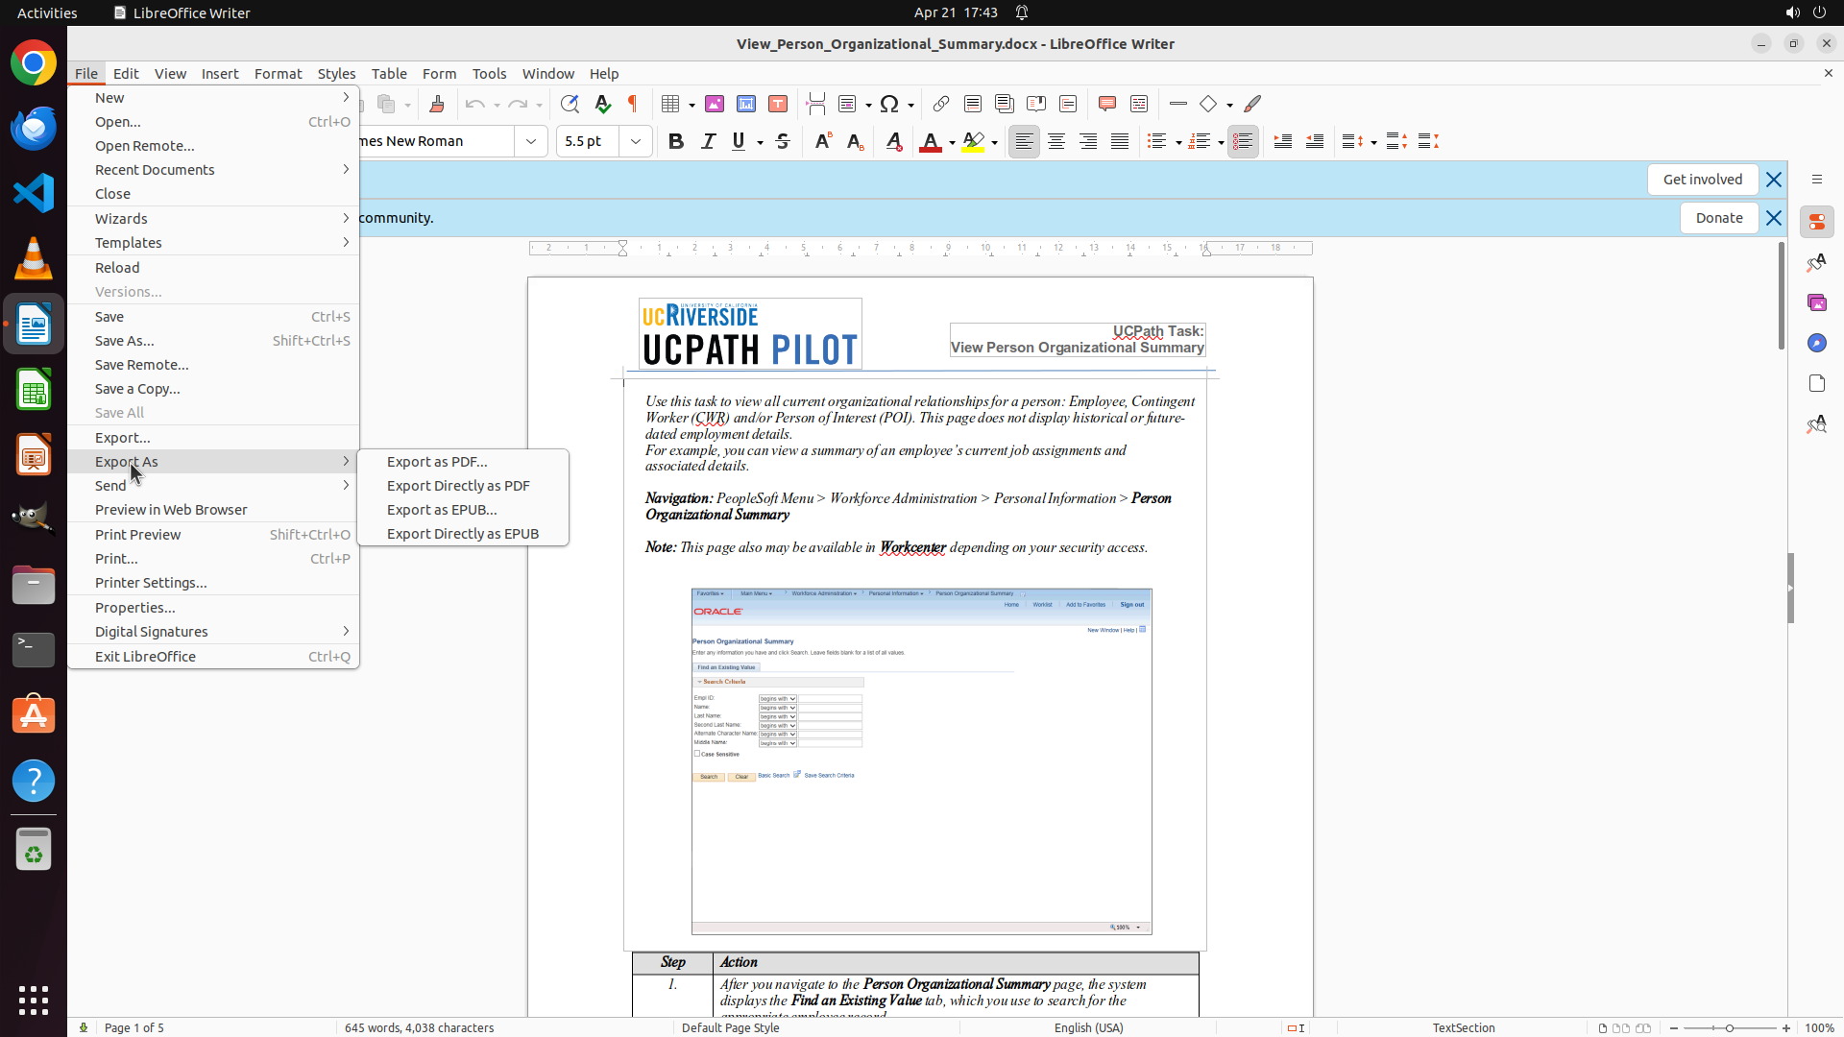
Task: Click the zoom slider in status bar
Action: point(1729,1027)
